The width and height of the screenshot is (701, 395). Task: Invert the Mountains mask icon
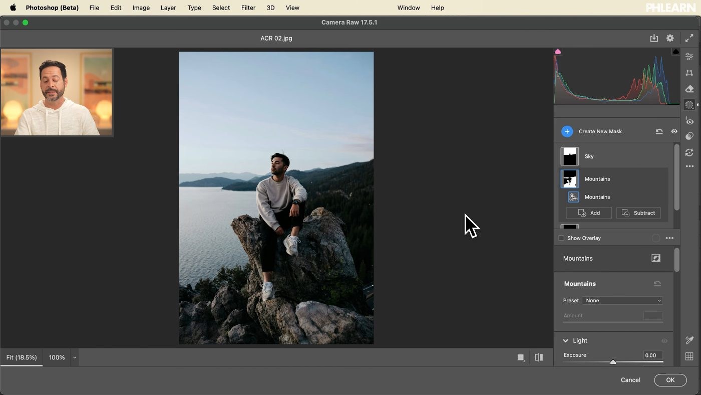(656, 258)
